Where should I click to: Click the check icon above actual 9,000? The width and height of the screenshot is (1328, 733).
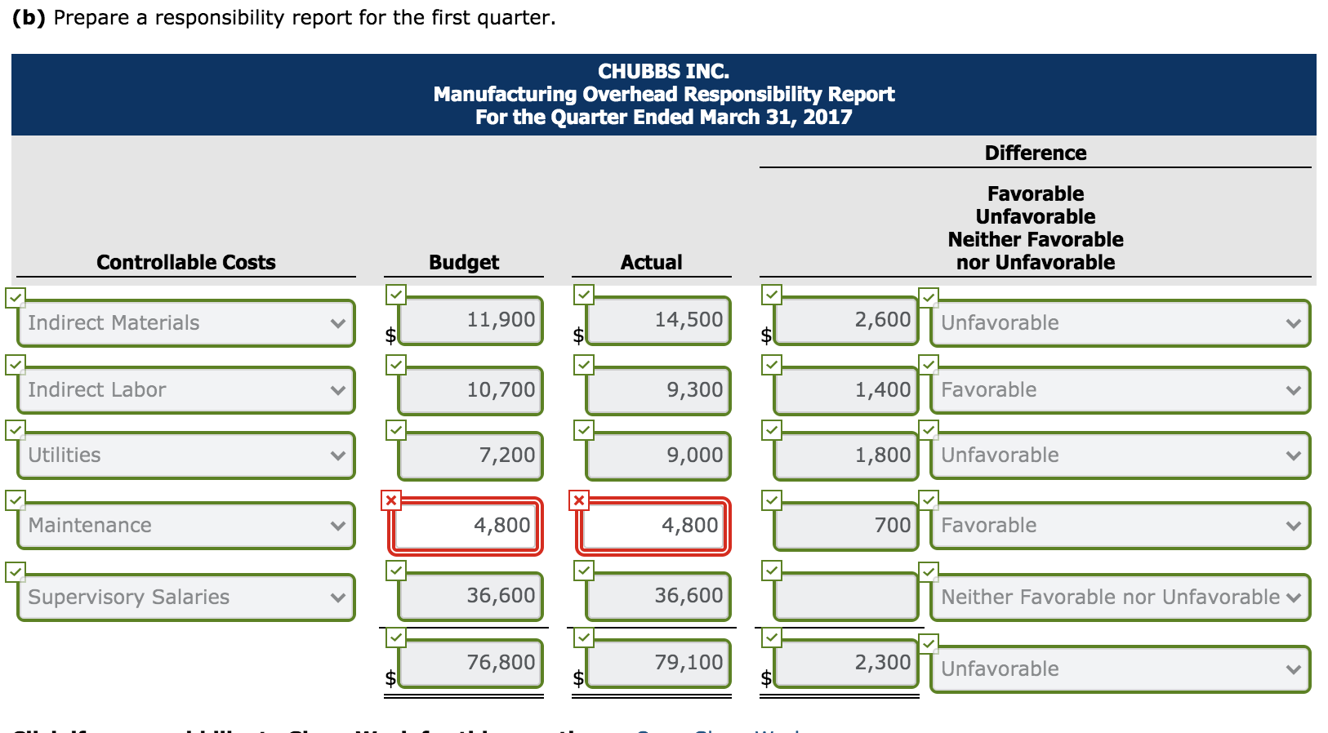pyautogui.click(x=584, y=430)
